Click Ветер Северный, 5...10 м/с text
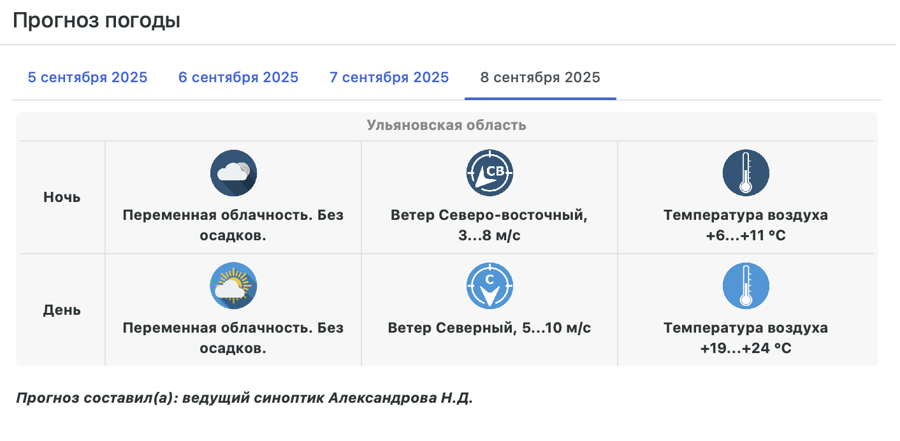The height and width of the screenshot is (441, 900). (490, 328)
